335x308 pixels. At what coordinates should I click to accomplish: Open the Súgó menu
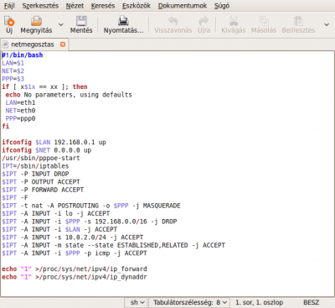pos(222,6)
